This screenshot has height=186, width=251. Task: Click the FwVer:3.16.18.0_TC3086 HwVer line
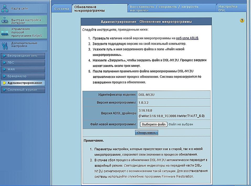point(171,116)
